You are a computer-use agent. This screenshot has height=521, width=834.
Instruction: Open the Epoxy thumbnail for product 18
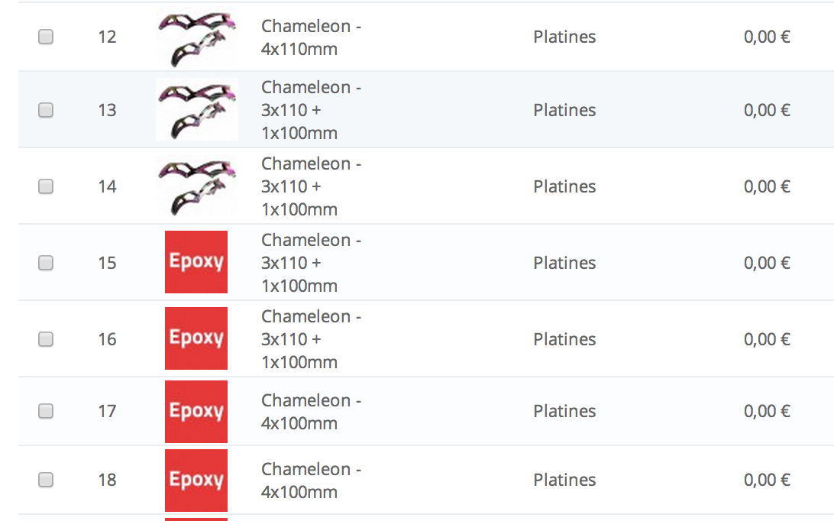[x=196, y=481]
